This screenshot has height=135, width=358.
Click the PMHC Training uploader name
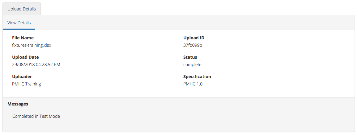coord(27,84)
